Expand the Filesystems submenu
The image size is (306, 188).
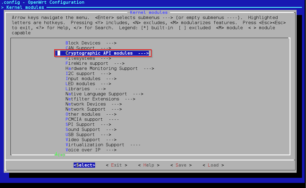pos(88,58)
